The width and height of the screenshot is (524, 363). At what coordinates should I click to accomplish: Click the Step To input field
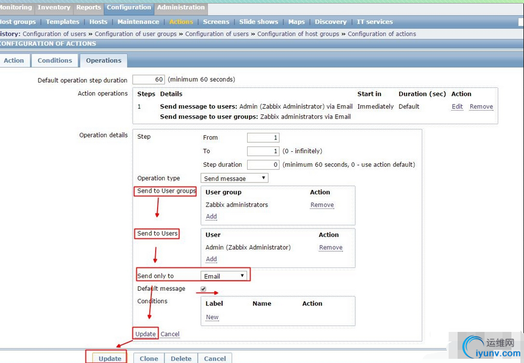point(263,151)
